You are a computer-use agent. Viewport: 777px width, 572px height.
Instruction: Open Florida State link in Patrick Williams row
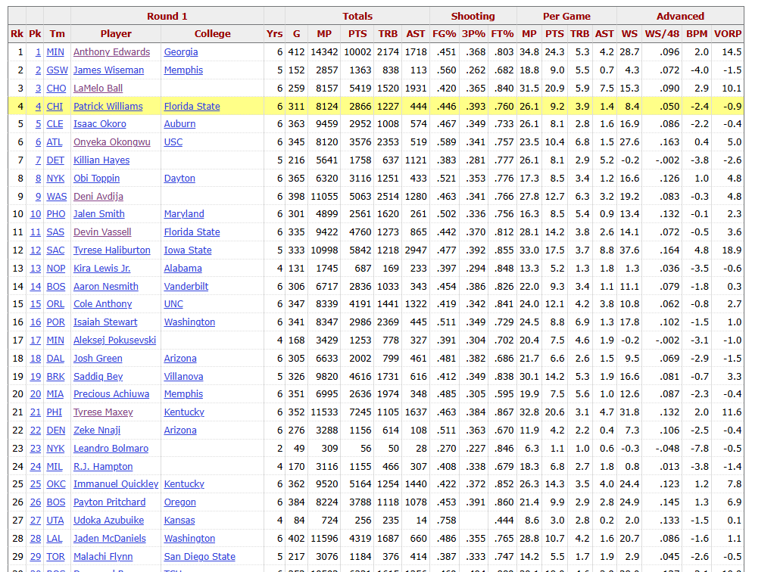point(192,107)
